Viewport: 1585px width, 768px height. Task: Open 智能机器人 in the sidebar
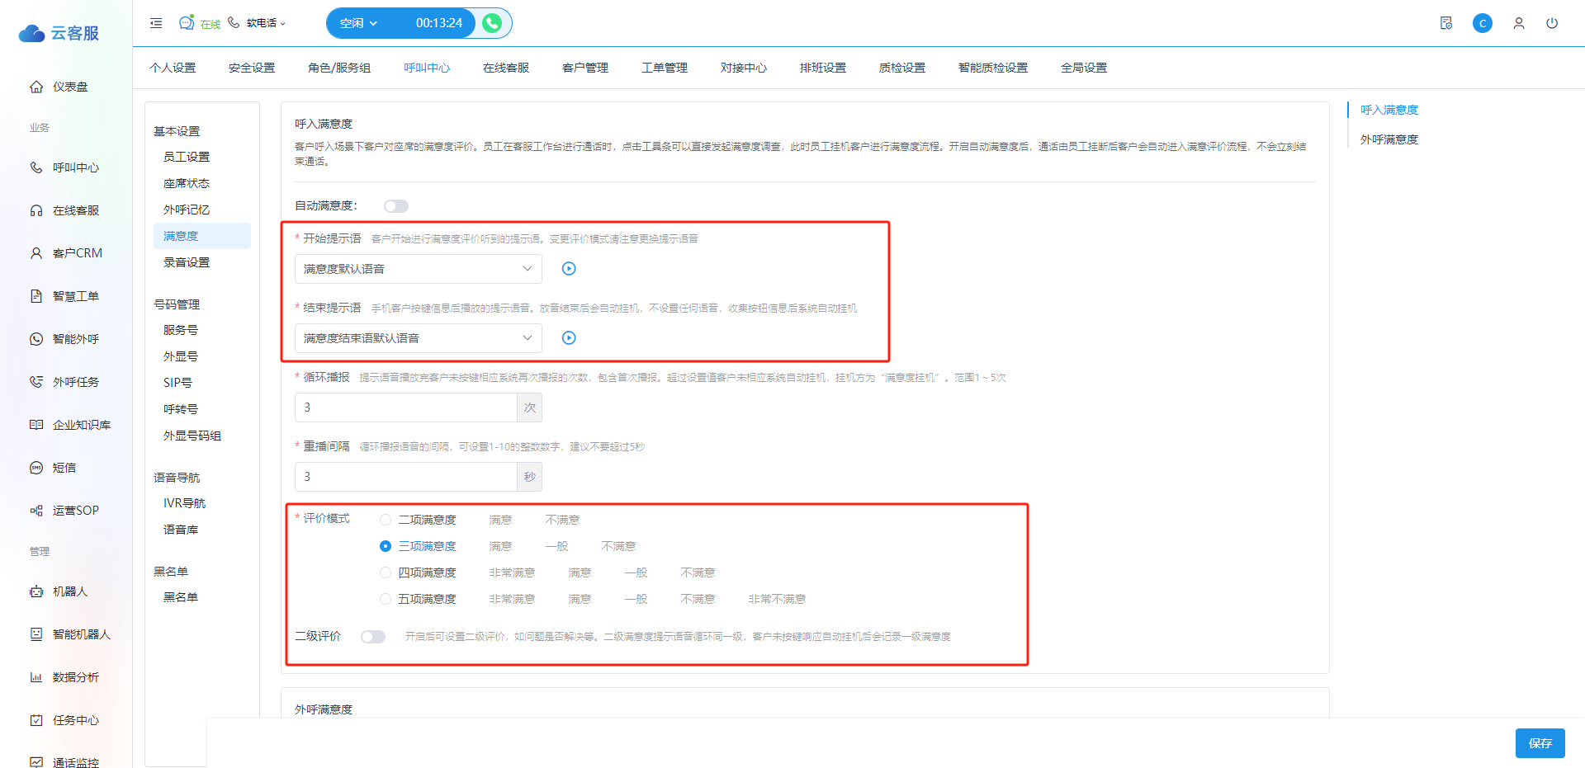coord(70,634)
